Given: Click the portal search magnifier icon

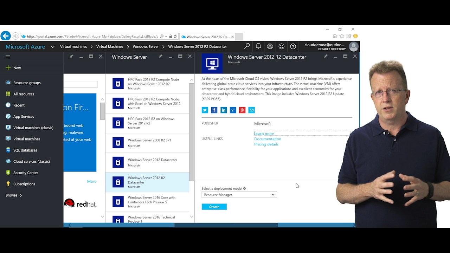Looking at the screenshot, I should (x=247, y=46).
